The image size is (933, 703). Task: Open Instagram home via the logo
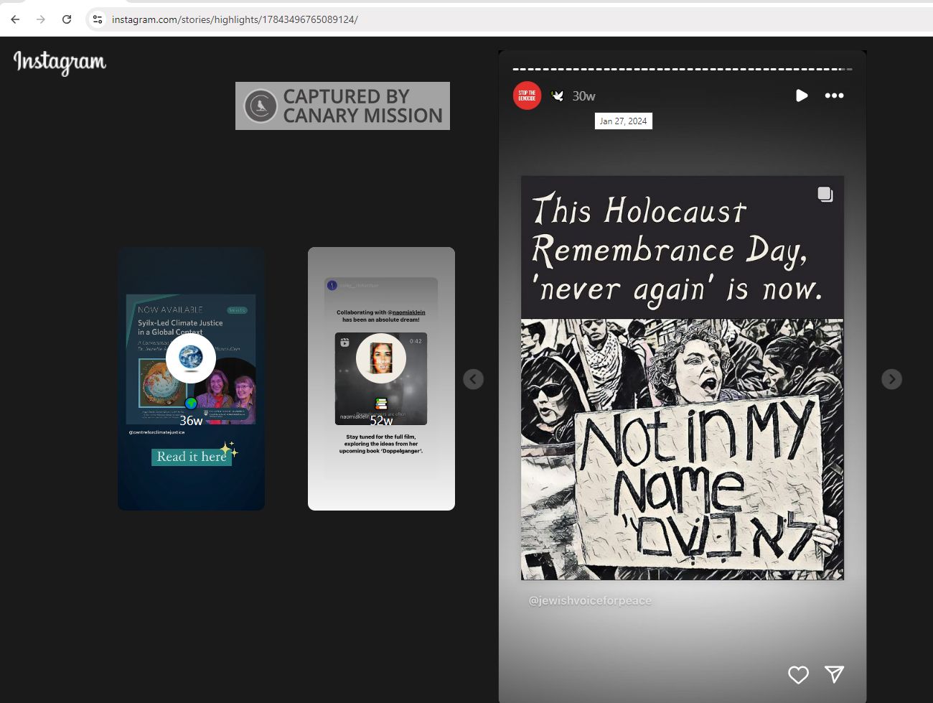click(60, 62)
